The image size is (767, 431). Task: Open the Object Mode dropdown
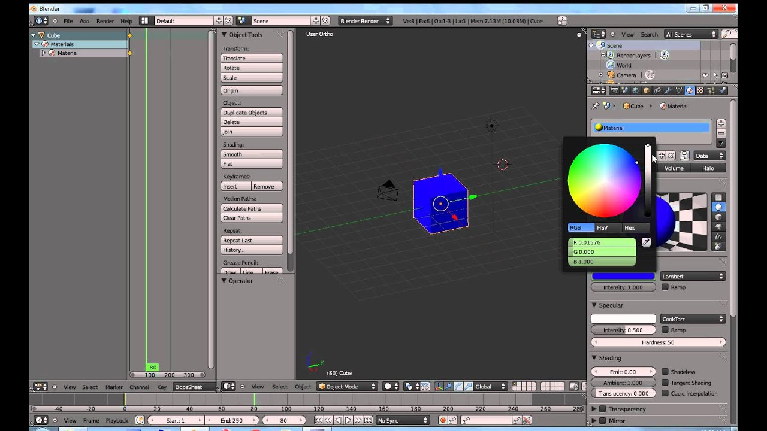click(348, 386)
